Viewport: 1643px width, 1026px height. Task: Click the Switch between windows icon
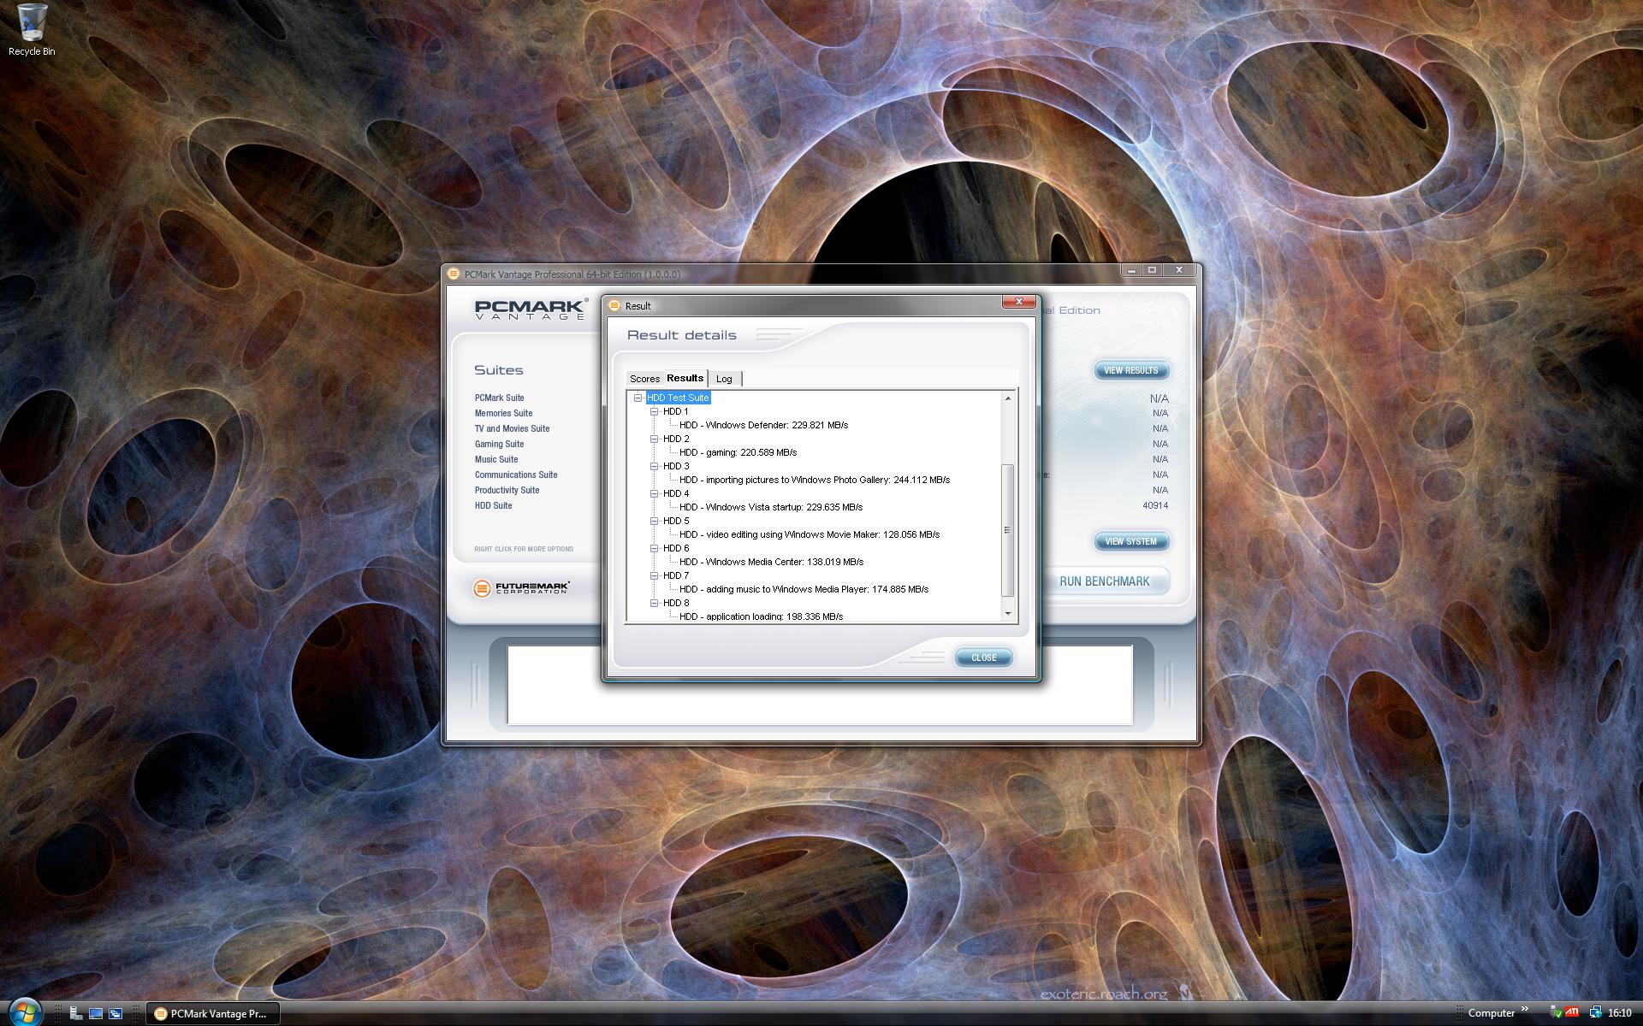click(116, 1013)
